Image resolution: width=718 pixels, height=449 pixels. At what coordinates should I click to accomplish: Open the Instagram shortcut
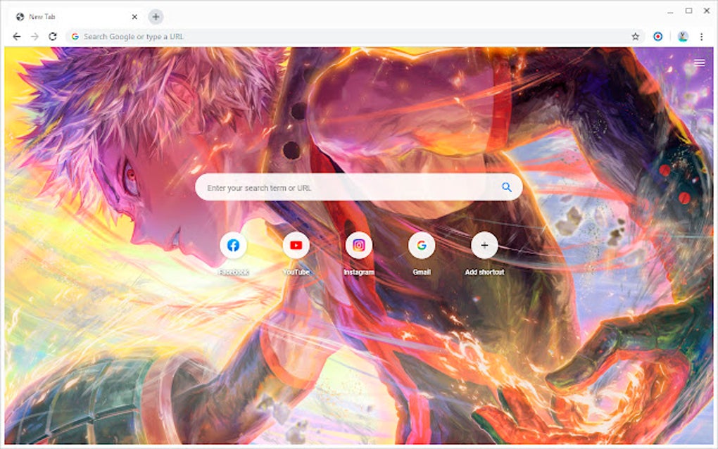[358, 246]
